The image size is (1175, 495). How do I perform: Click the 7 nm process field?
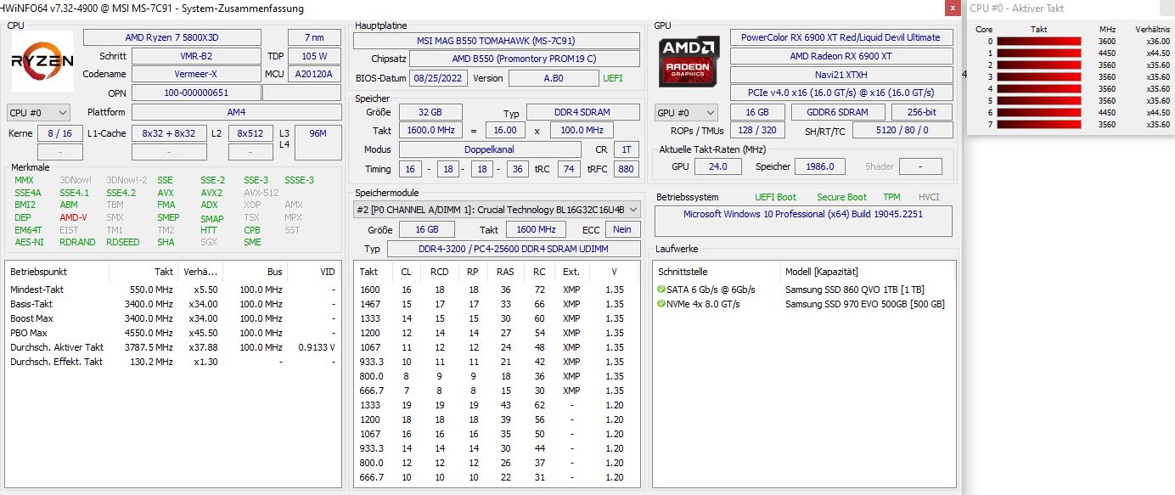point(315,37)
